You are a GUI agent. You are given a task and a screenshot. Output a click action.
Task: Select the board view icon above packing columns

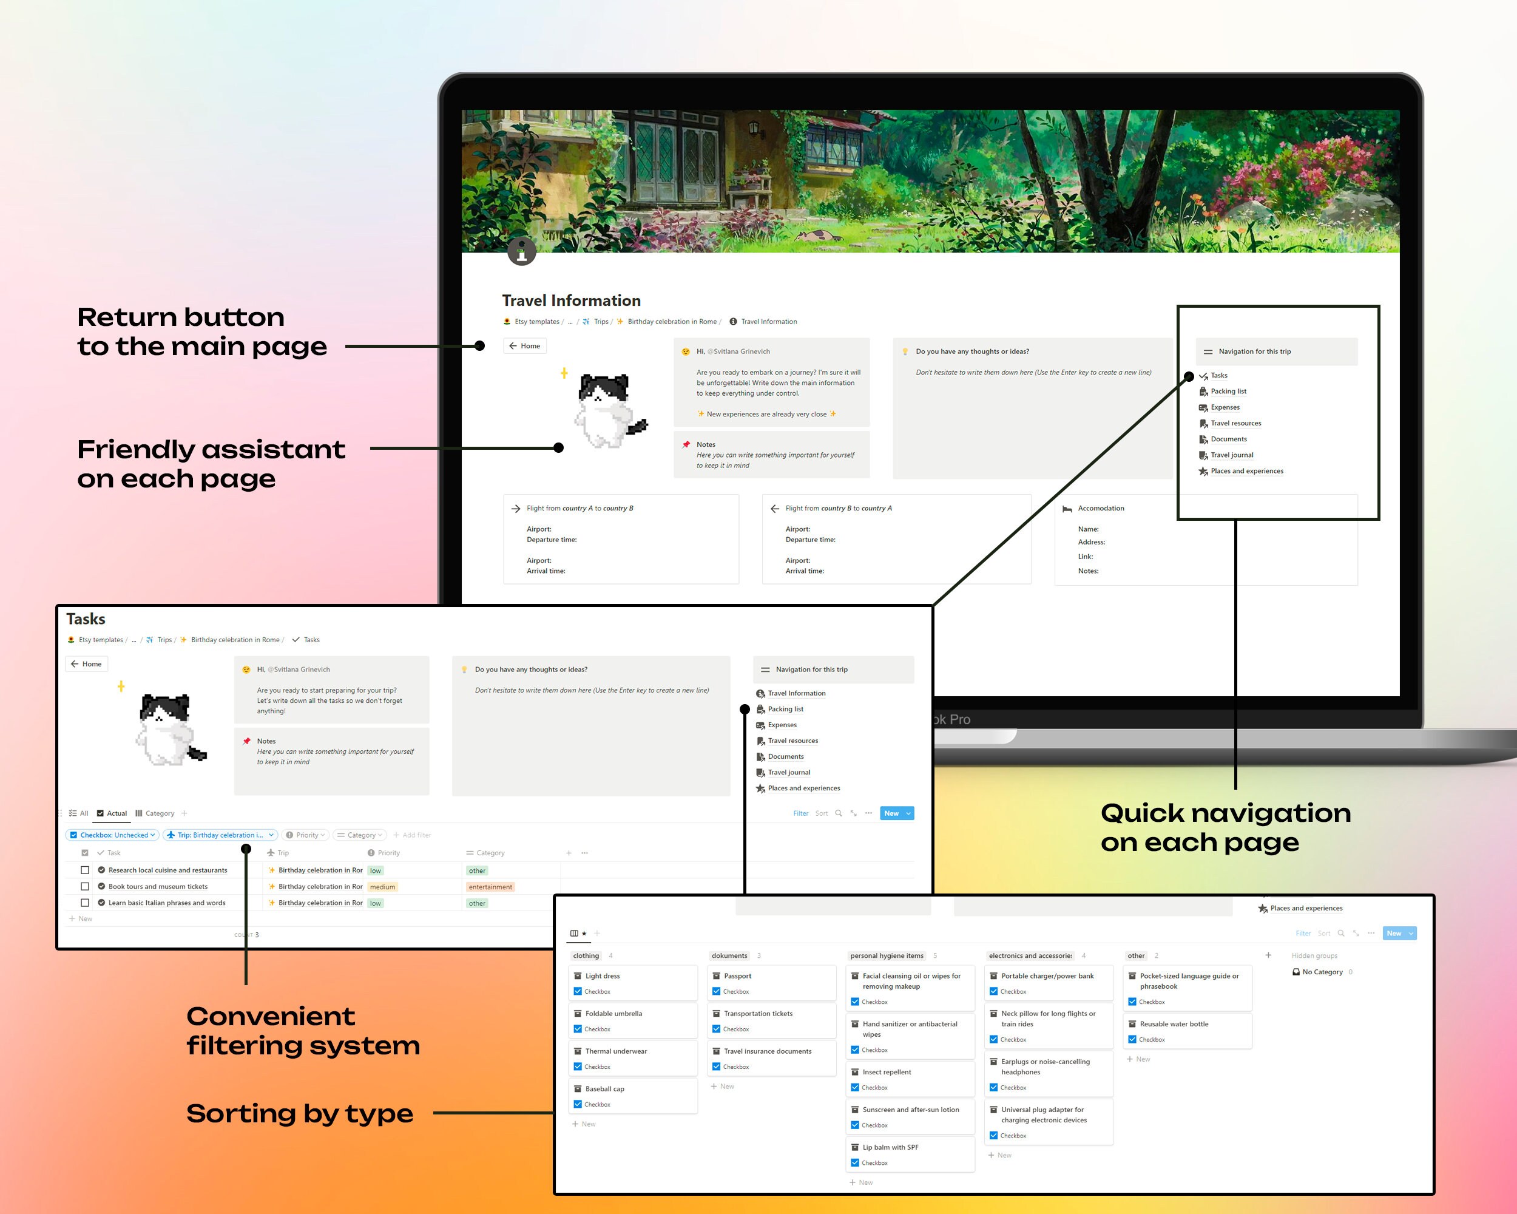[x=574, y=933]
